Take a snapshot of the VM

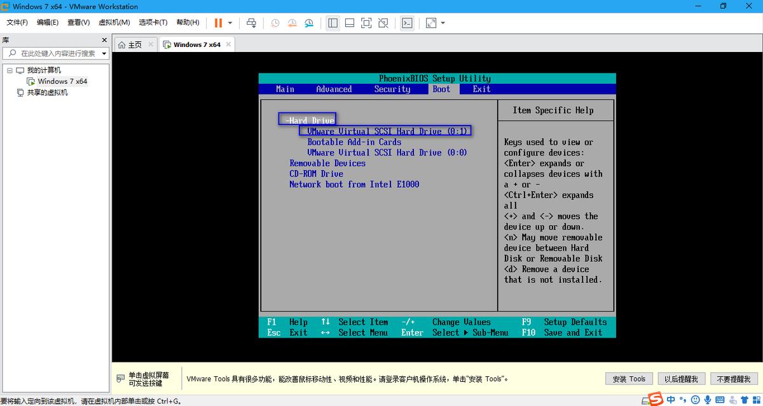click(x=274, y=23)
